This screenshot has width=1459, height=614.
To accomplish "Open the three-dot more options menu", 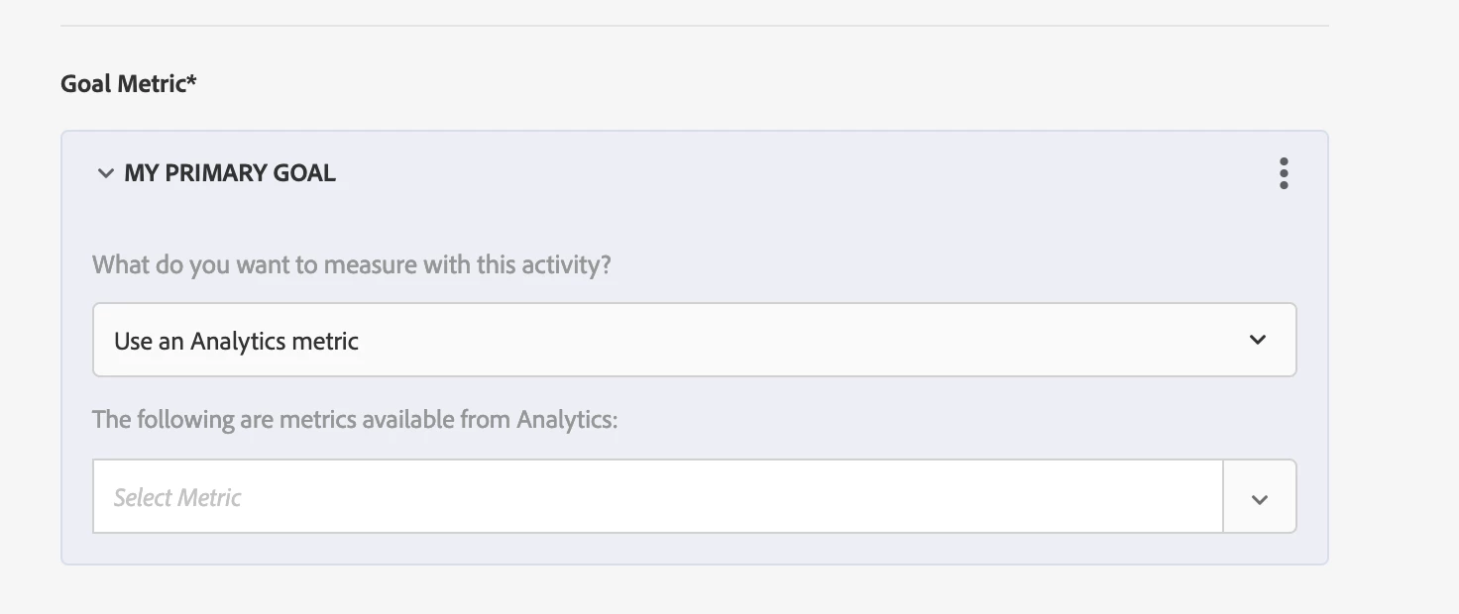I will point(1284,173).
